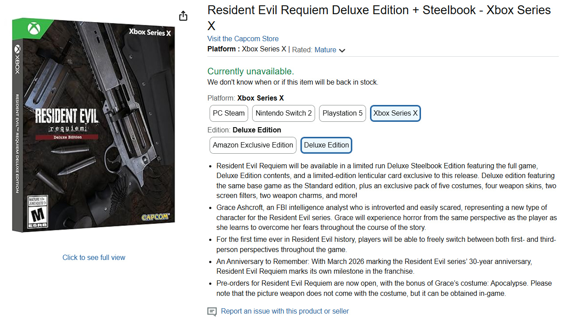Switch platform to Playstation 5

[x=343, y=113]
